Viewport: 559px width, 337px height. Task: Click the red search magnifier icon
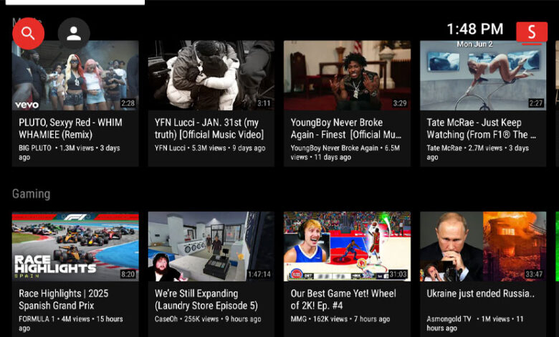pos(28,33)
